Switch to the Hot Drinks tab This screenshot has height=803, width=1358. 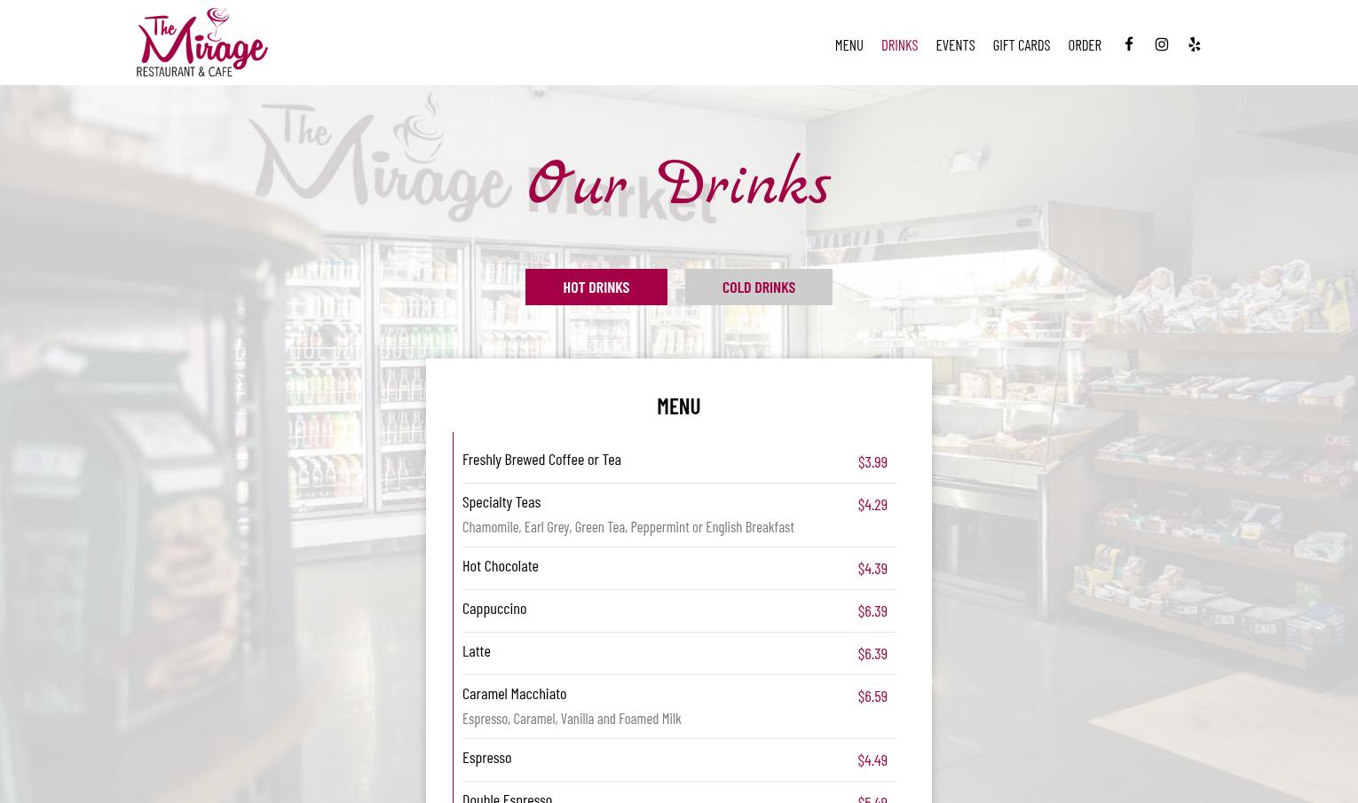pyautogui.click(x=596, y=287)
